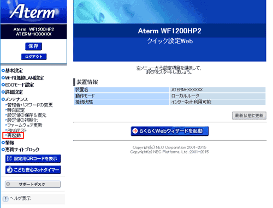Click the Aterm WF1200HP2 banner title
Image resolution: width=273 pixels, height=208 pixels.
coord(170,31)
